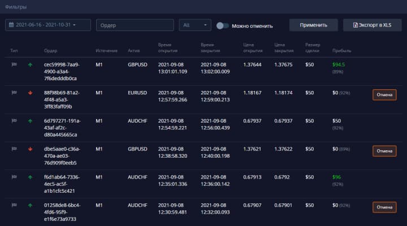Click the 'Ордер' search input field
407x226 pixels.
(x=135, y=25)
